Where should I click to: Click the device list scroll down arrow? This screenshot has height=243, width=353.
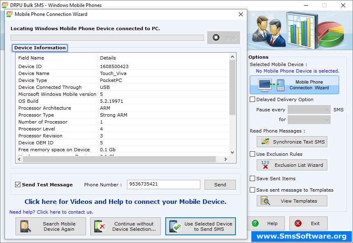[232, 152]
